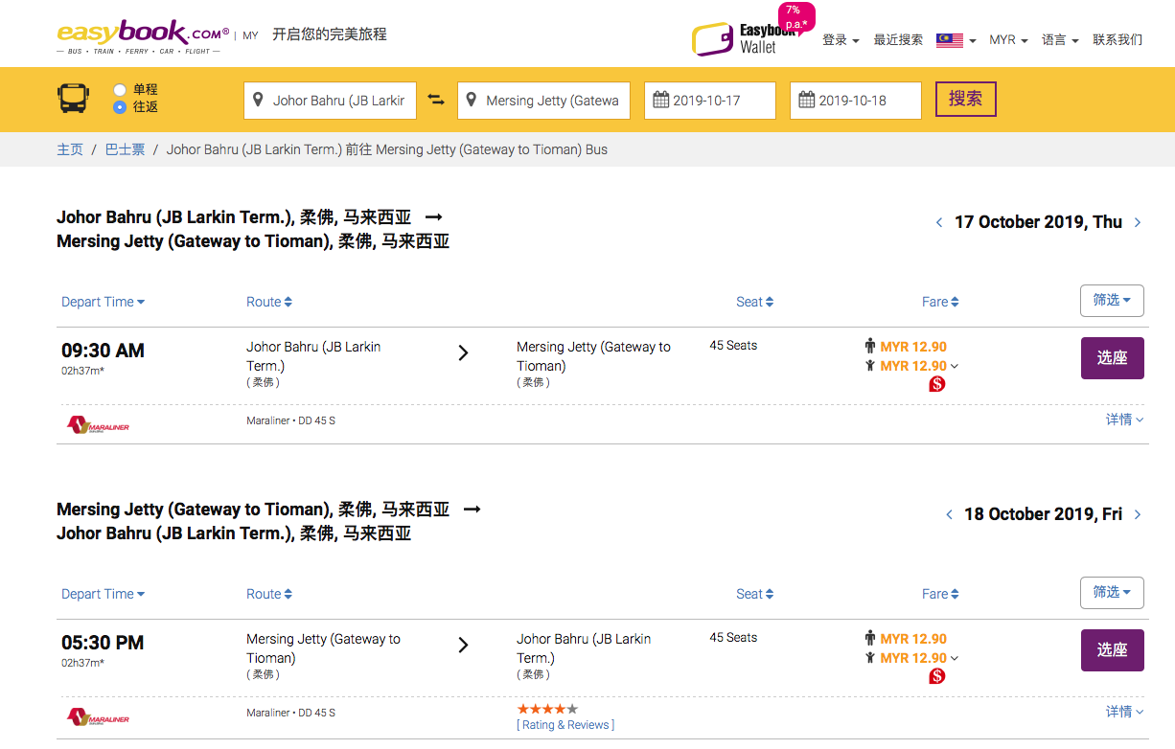Open the 最近搜索 recent searches menu
This screenshot has width=1175, height=749.
(x=898, y=40)
